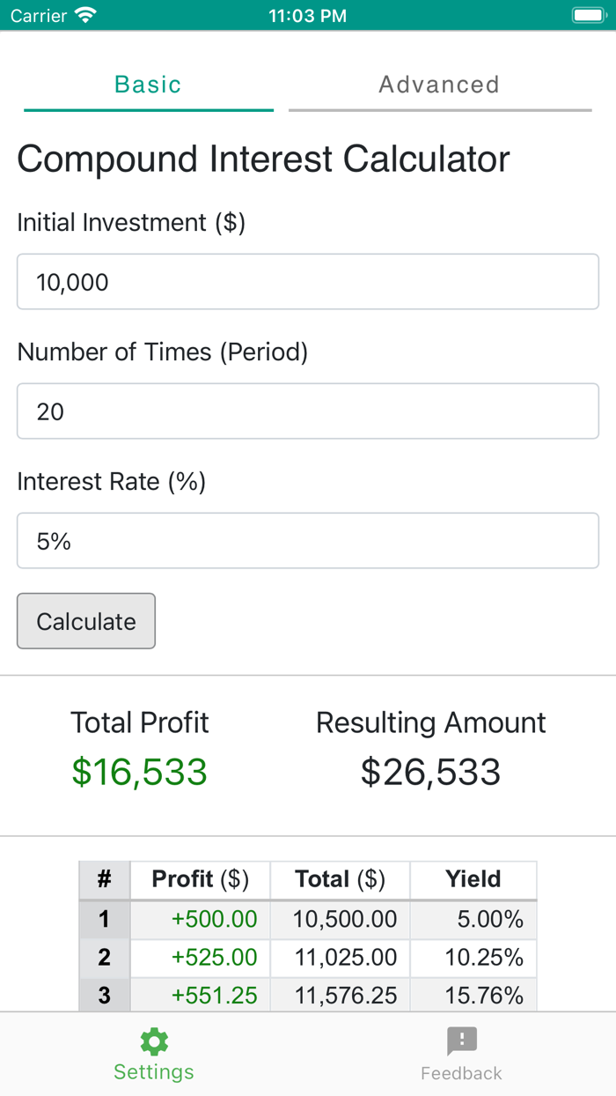Tap the Settings gear icon
Viewport: 616px width, 1096px height.
coord(153,1040)
